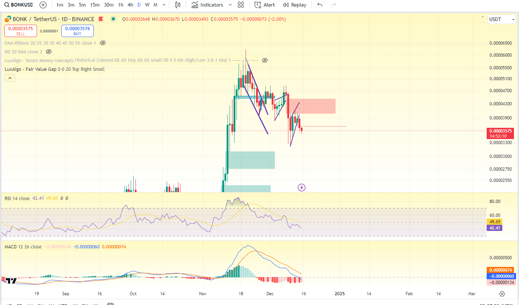The image size is (519, 305).
Task: Click the BUY button at 0.00003576
Action: (77, 31)
